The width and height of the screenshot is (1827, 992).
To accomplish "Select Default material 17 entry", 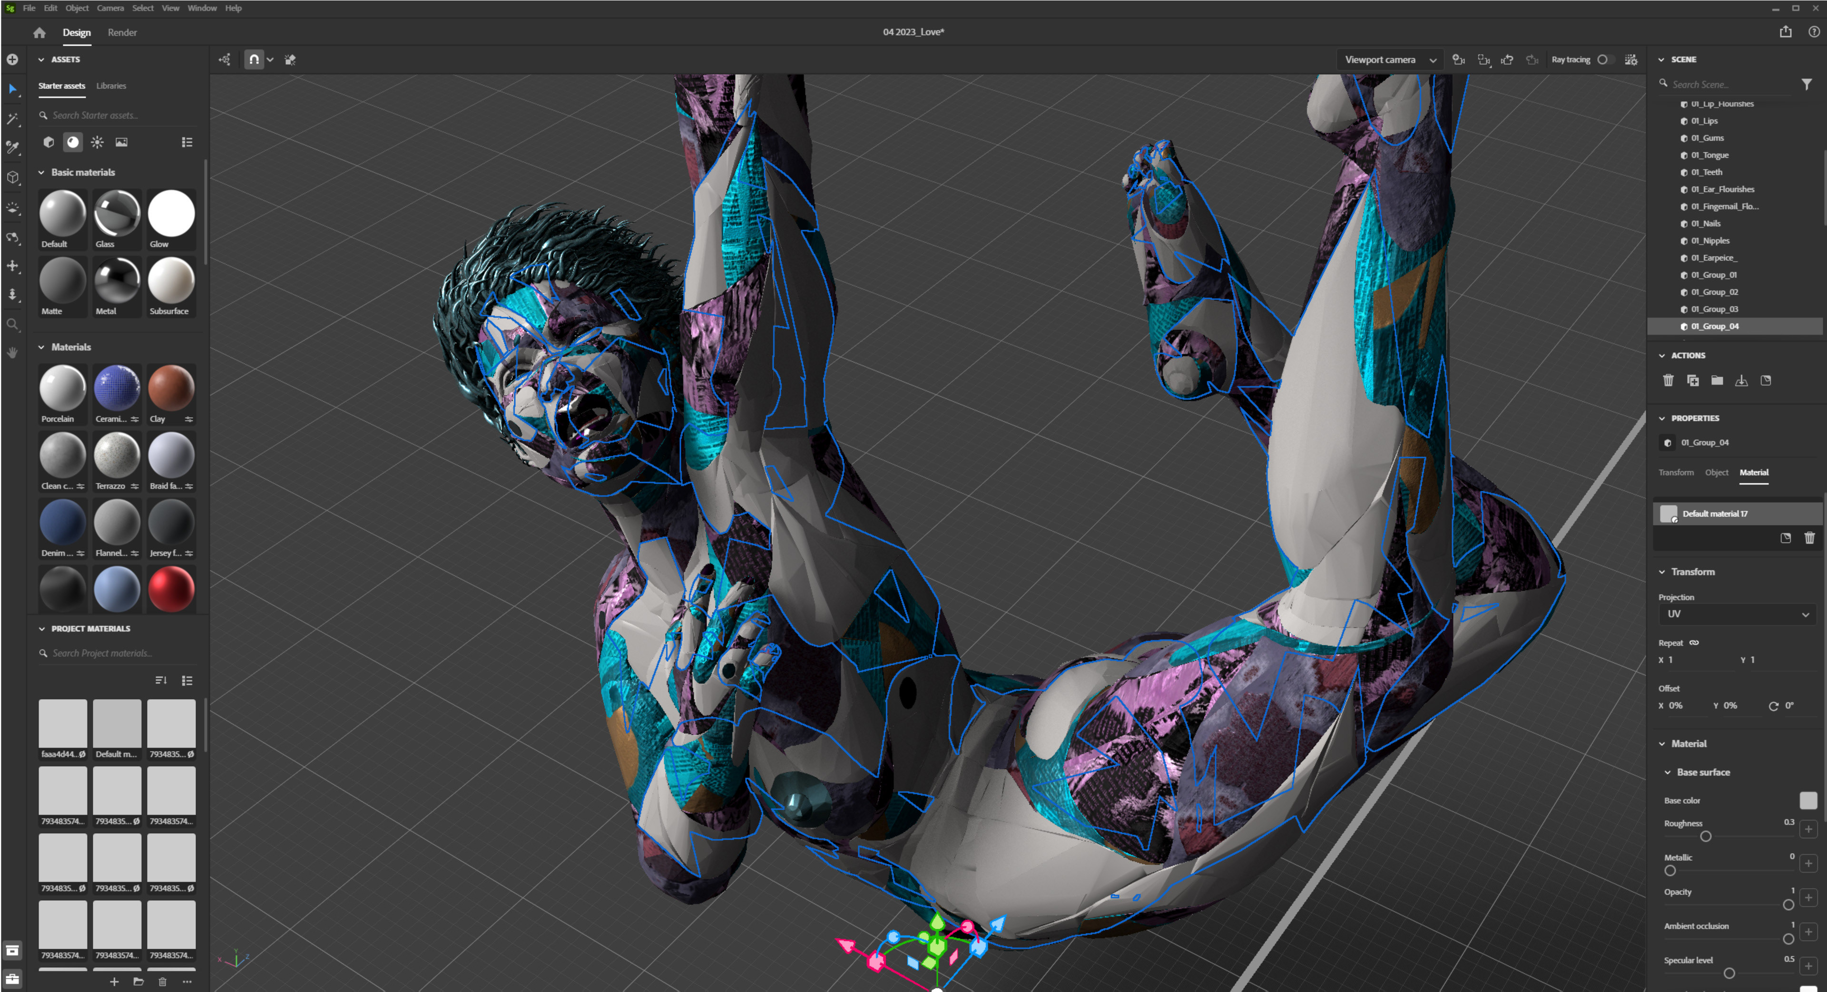I will coord(1737,514).
